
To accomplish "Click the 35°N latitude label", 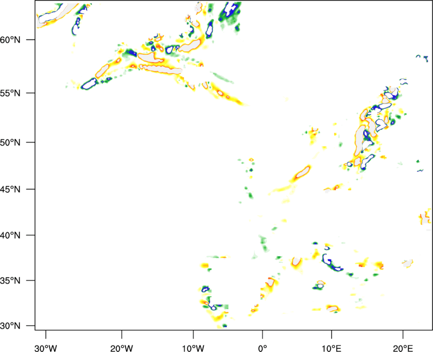I will (x=10, y=281).
